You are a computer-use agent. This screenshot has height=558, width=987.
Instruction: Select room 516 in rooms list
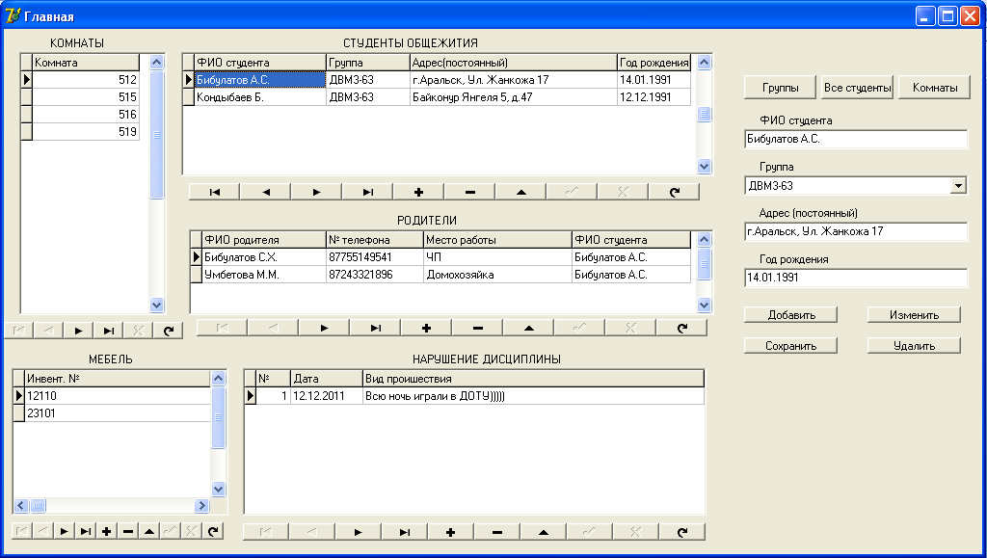(85, 115)
